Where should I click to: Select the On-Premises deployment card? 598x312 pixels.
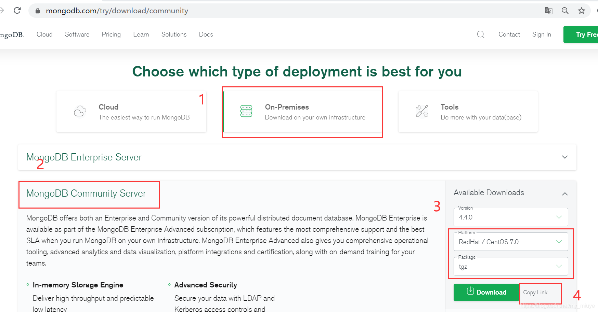pyautogui.click(x=302, y=112)
